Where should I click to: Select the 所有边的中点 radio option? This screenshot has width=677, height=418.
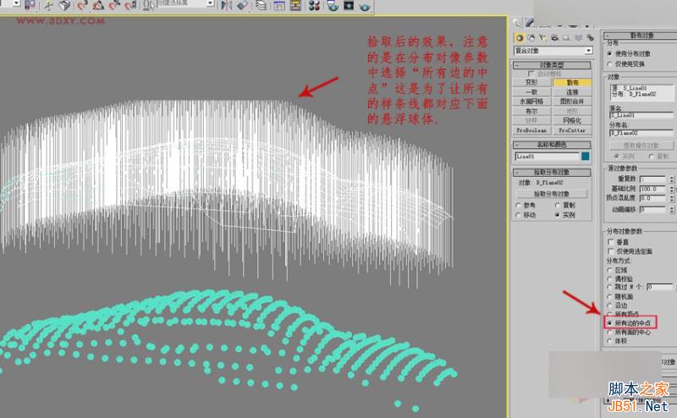(x=609, y=323)
